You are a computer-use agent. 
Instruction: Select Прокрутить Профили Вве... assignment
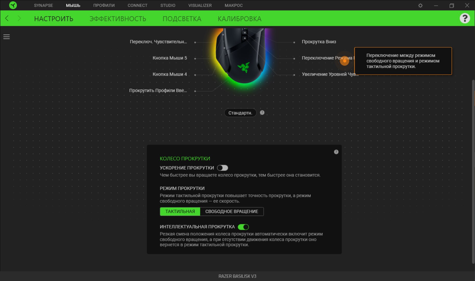(x=158, y=91)
